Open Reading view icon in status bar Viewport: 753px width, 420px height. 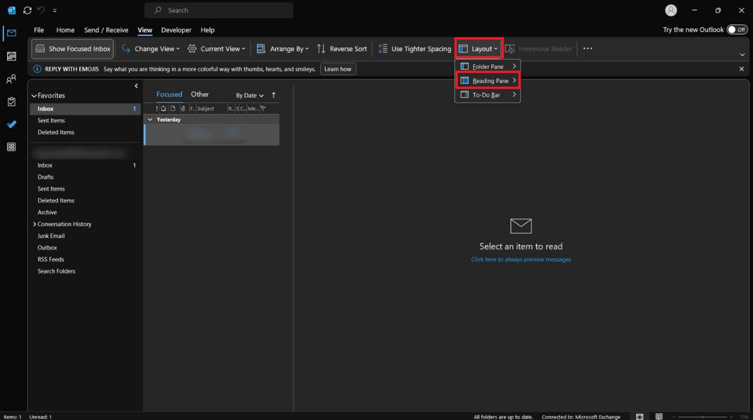click(x=659, y=416)
